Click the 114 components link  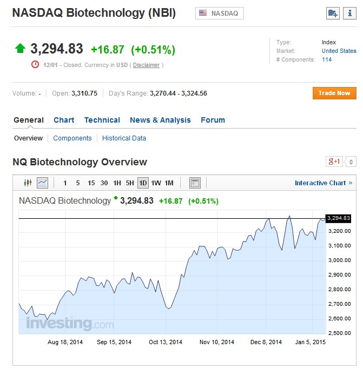coord(327,59)
